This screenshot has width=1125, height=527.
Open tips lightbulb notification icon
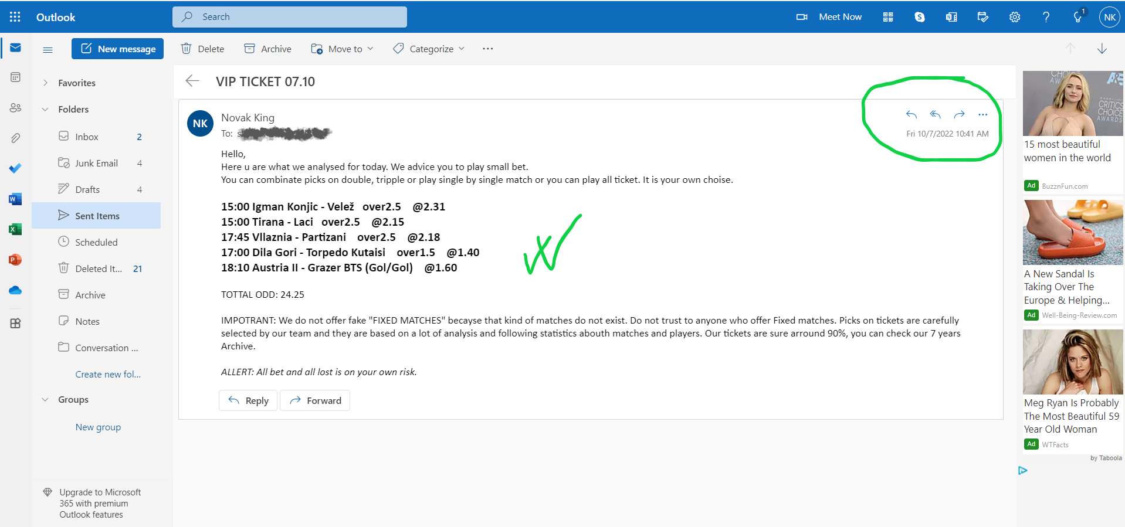point(1078,16)
